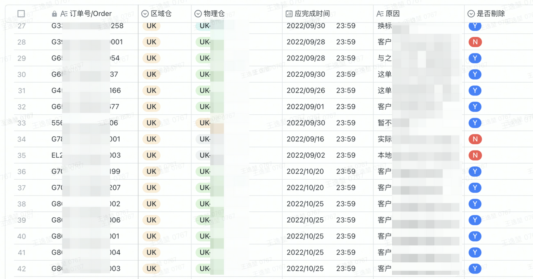Click the blue Y badge in row 36
The image size is (533, 279).
(475, 171)
